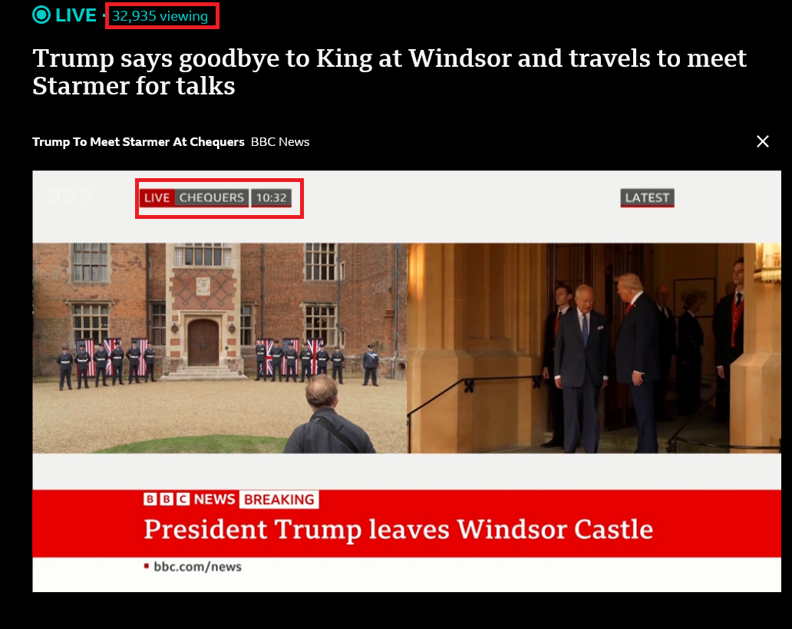792x629 pixels.
Task: Click the 10:32 time indicator
Action: click(271, 197)
